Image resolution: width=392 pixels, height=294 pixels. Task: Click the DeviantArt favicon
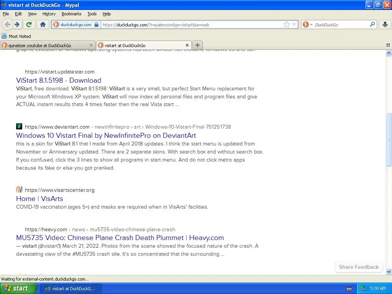[19, 126]
